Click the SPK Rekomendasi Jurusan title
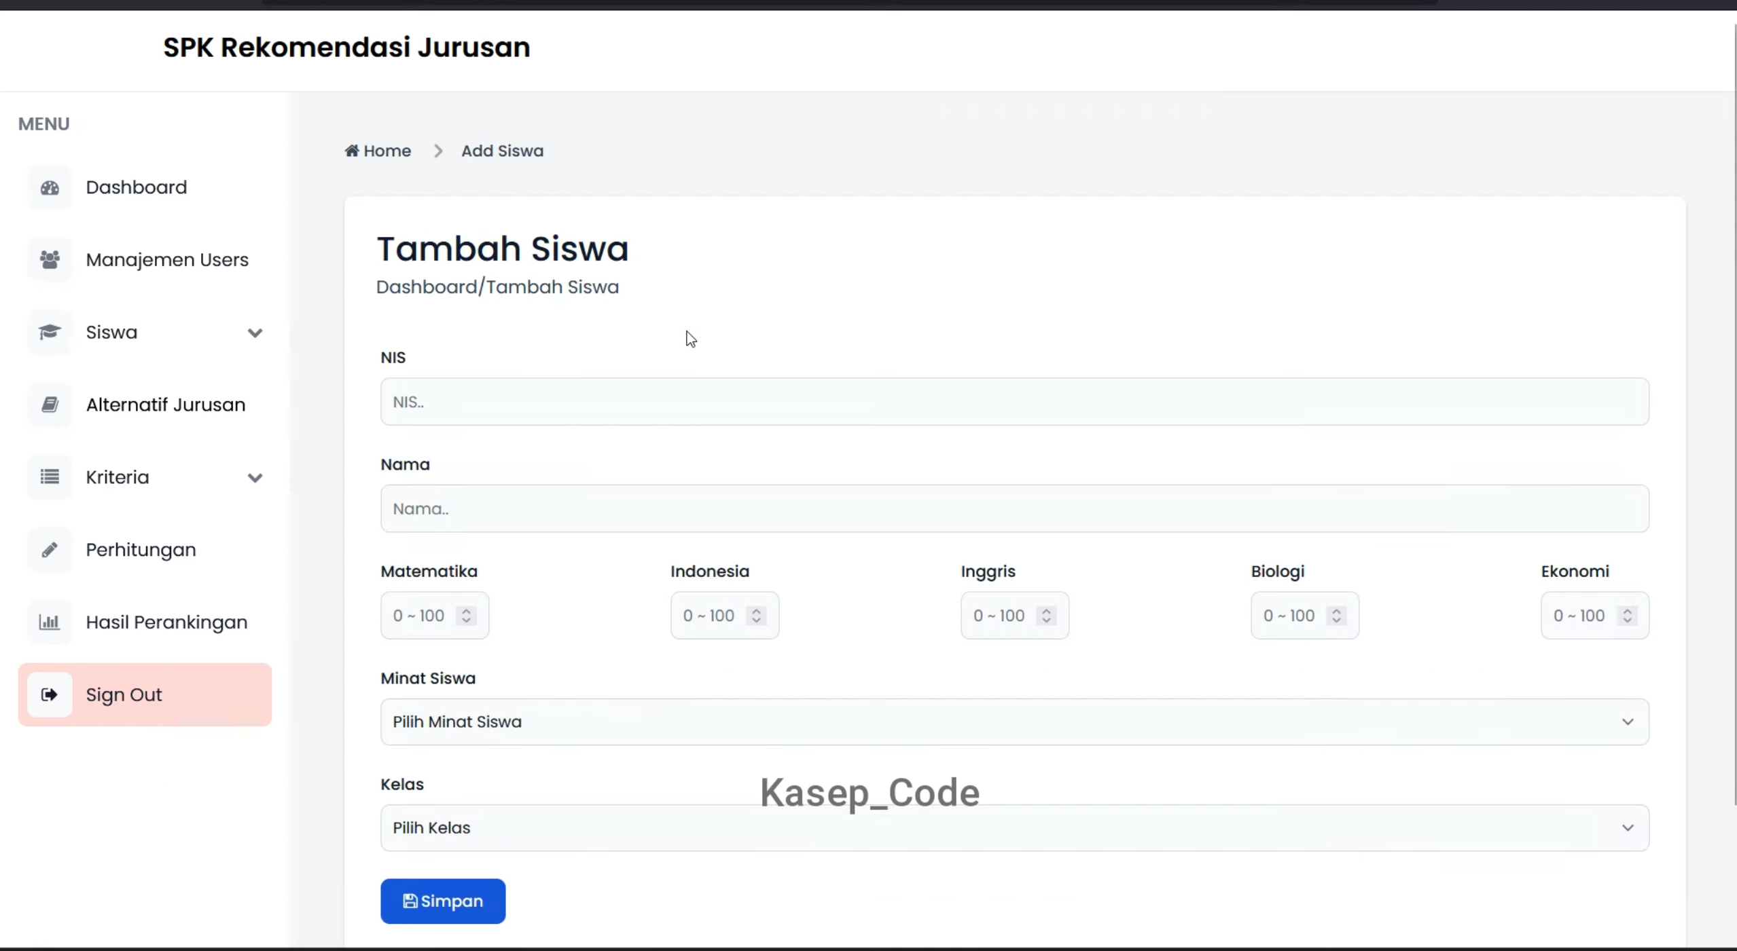Viewport: 1737px width, 951px height. point(346,48)
